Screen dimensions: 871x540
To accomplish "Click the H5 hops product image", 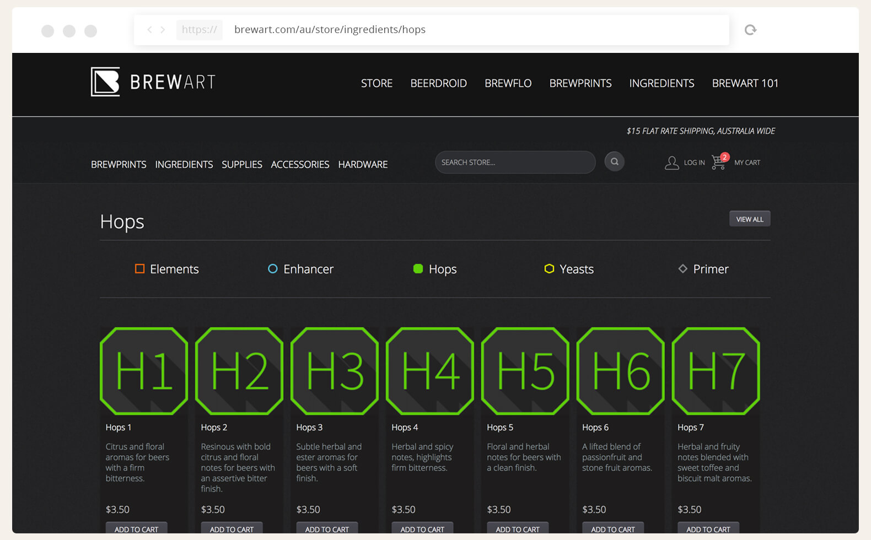I will click(x=525, y=371).
